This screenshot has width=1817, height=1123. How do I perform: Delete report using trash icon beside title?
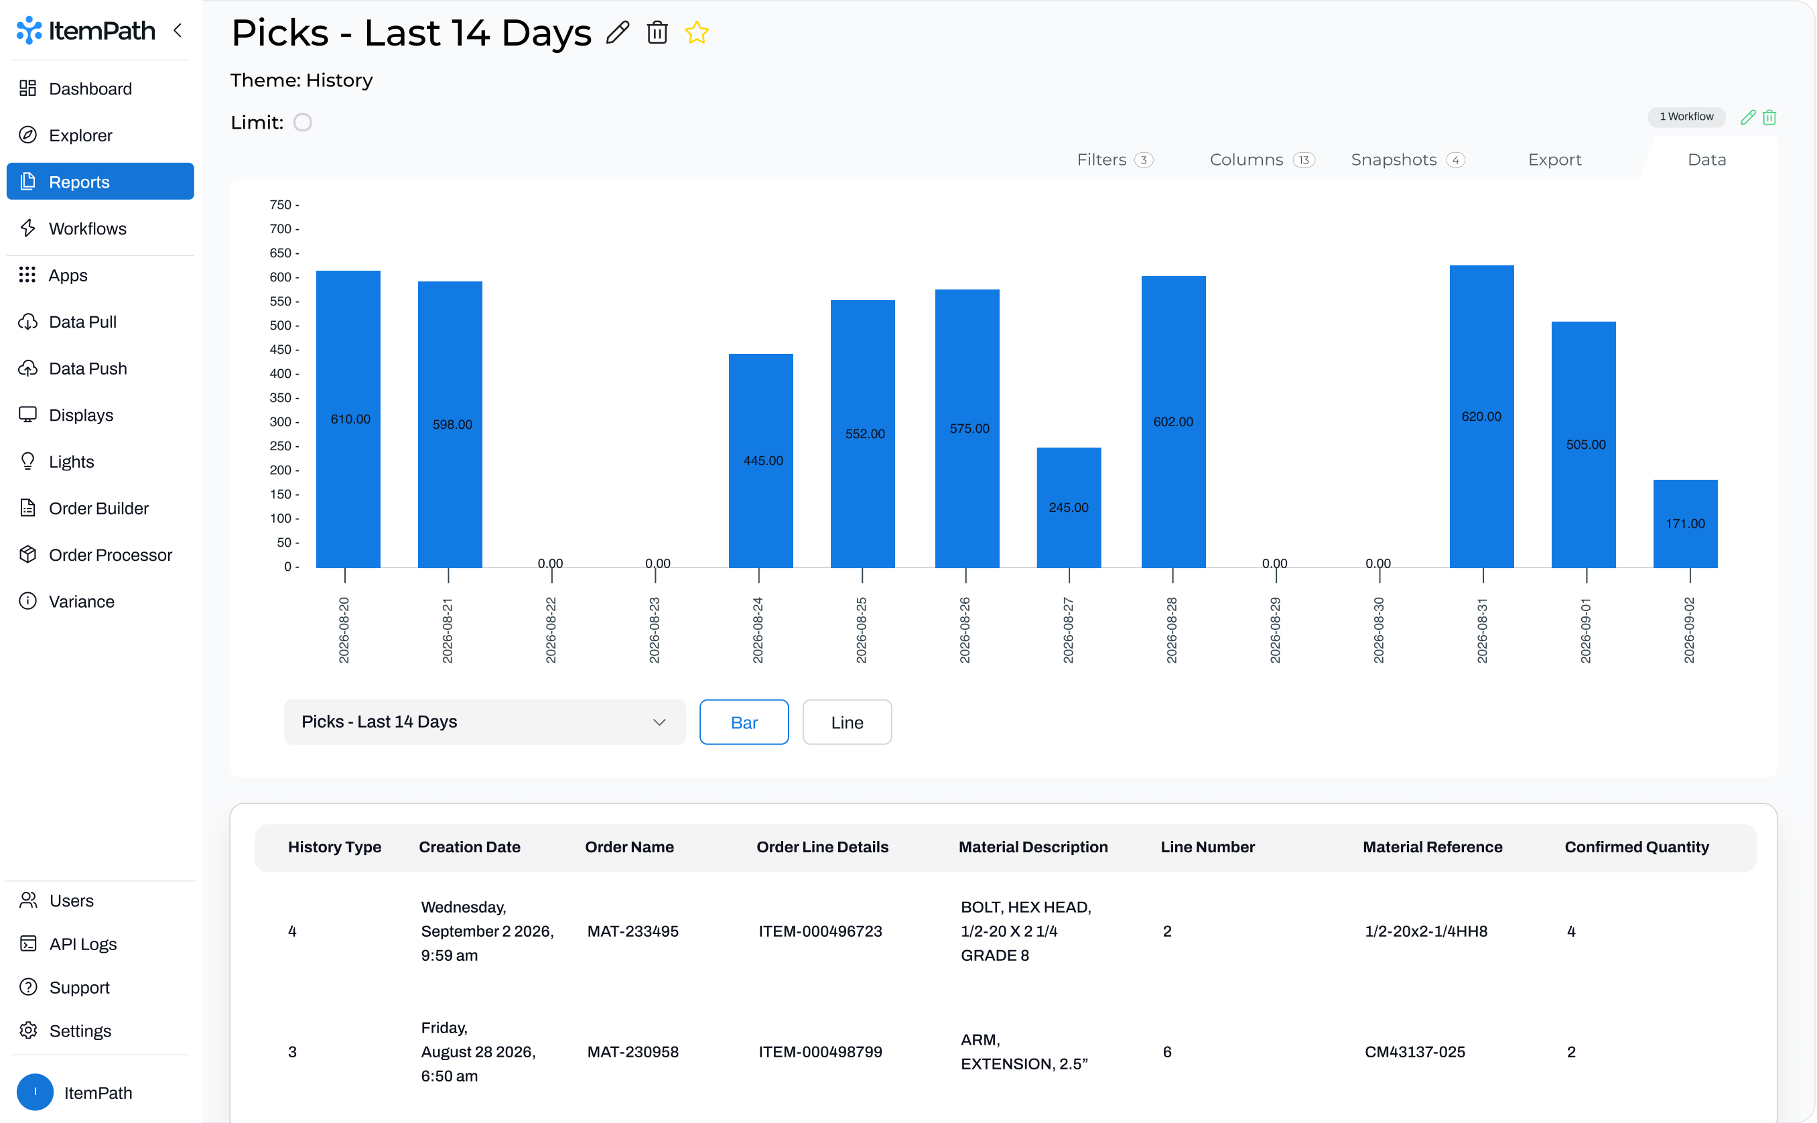click(657, 33)
